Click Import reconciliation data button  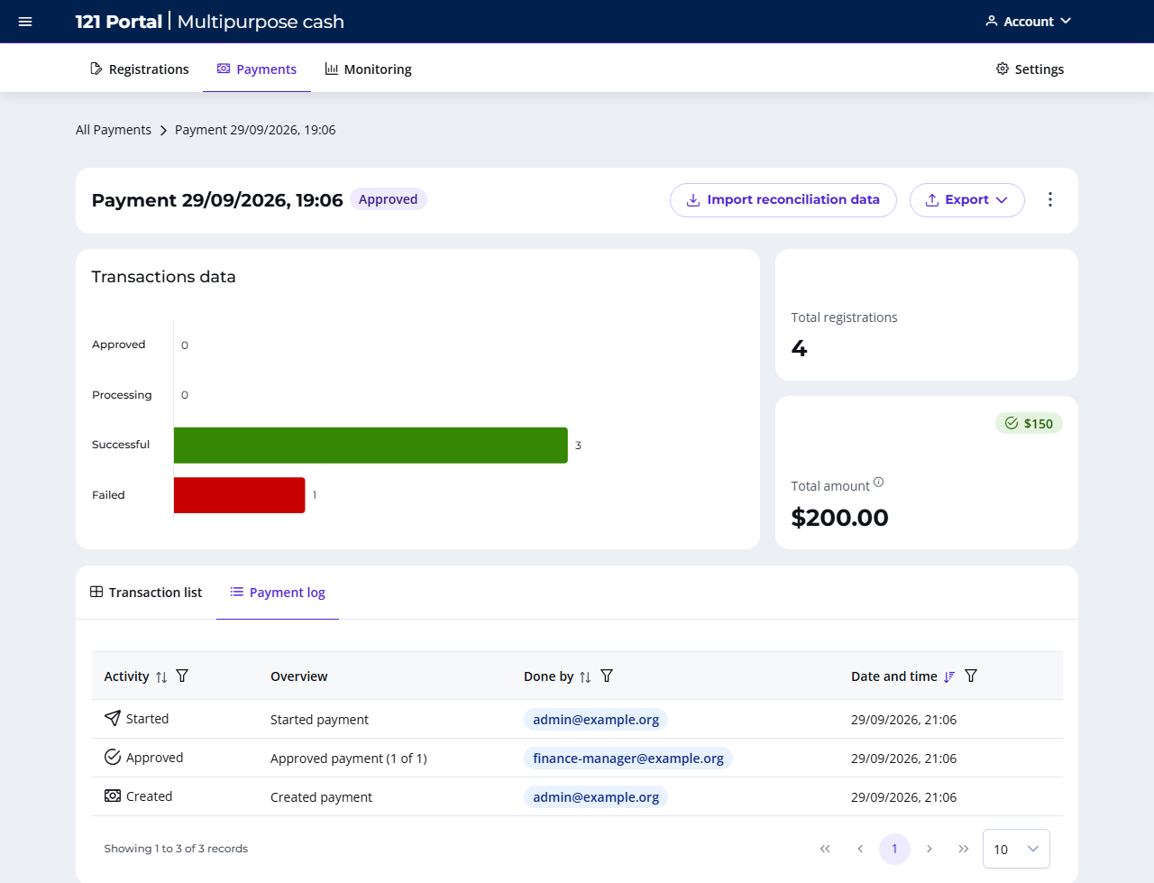point(783,200)
